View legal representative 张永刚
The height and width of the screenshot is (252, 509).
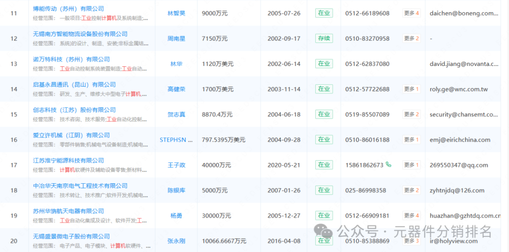point(176,241)
